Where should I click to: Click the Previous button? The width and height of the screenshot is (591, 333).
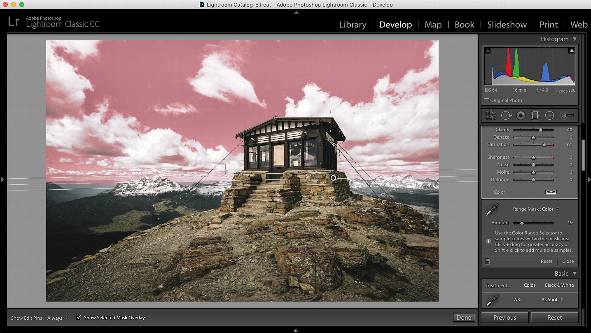click(x=505, y=317)
